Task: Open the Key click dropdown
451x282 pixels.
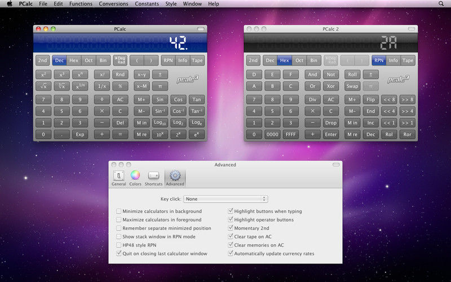Action: point(225,199)
